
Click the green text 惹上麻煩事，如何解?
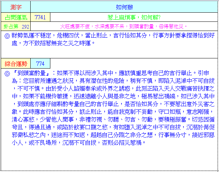coord(134,17)
